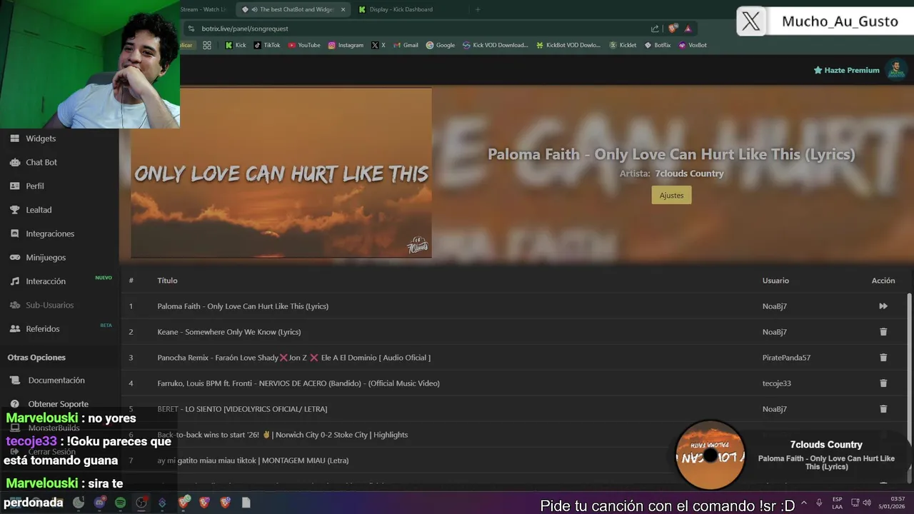Screen dimensions: 914x514
Task: Click the share page icon
Action: (655, 29)
